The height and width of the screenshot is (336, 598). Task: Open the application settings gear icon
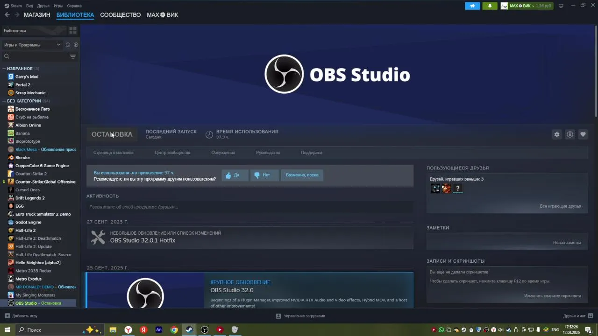coord(556,134)
